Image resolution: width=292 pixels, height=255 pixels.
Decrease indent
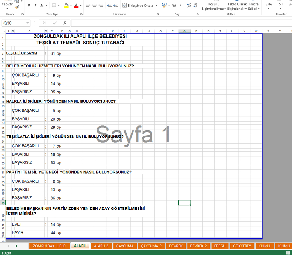(x=109, y=5)
